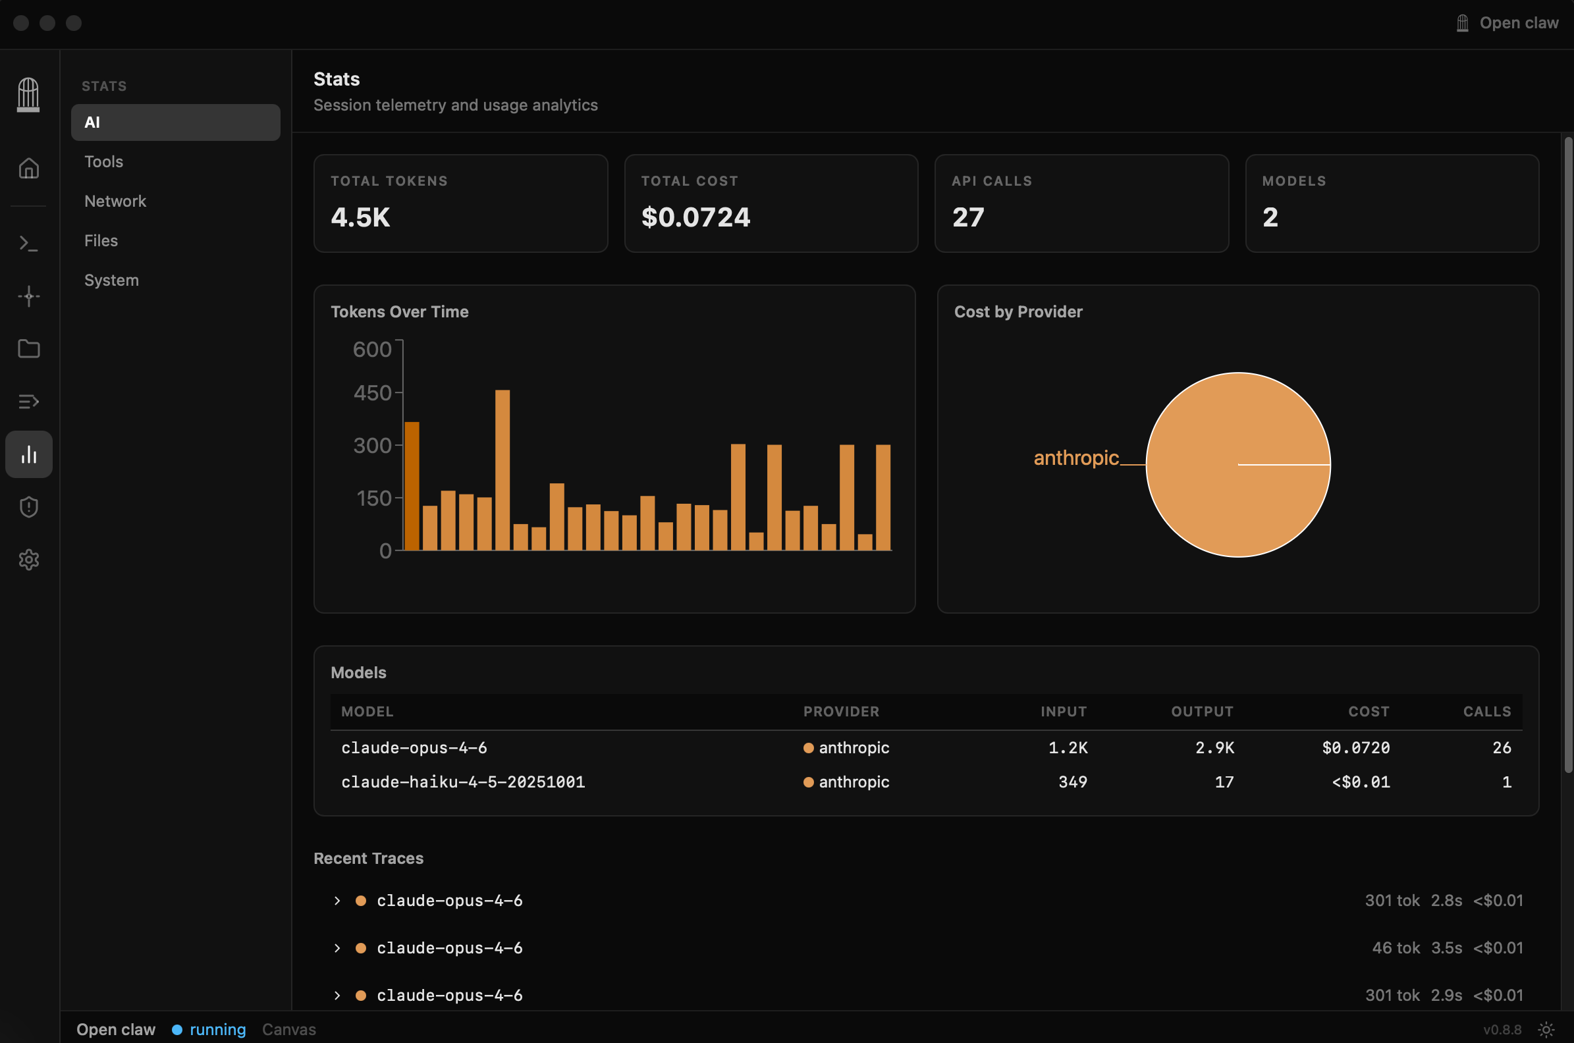
Task: Open the shield security icon
Action: point(28,507)
